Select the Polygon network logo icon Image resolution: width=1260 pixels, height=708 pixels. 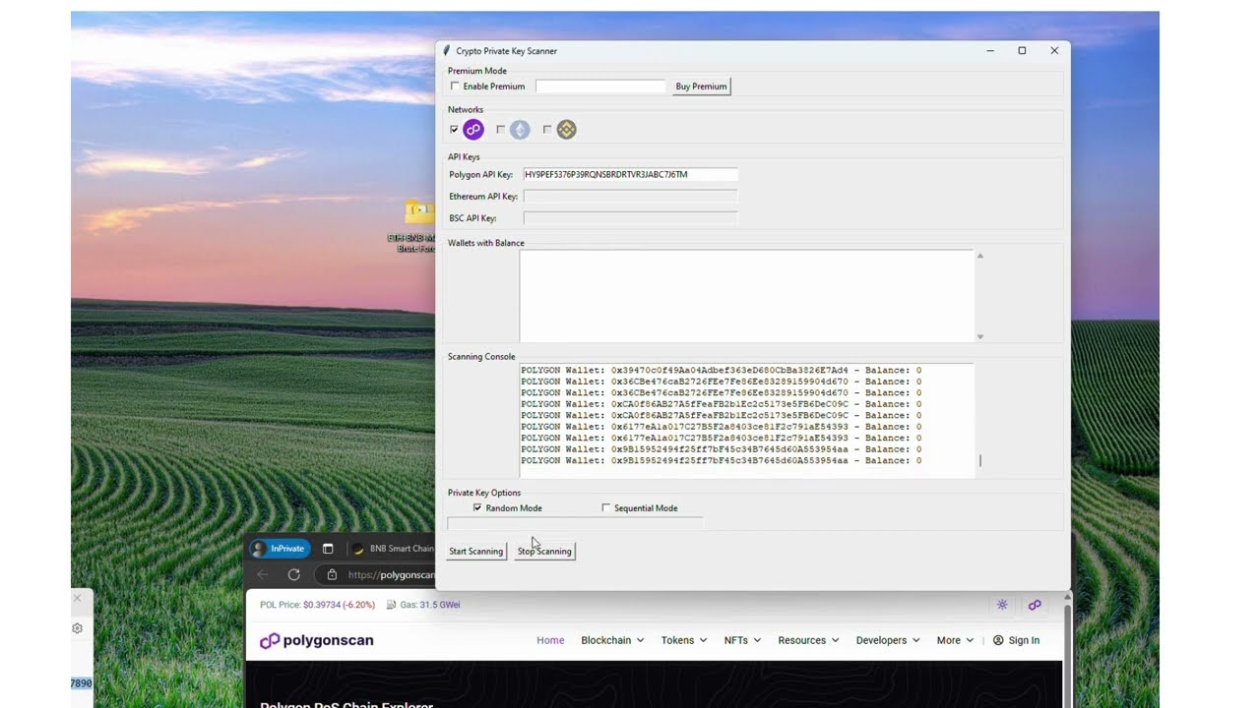(473, 130)
